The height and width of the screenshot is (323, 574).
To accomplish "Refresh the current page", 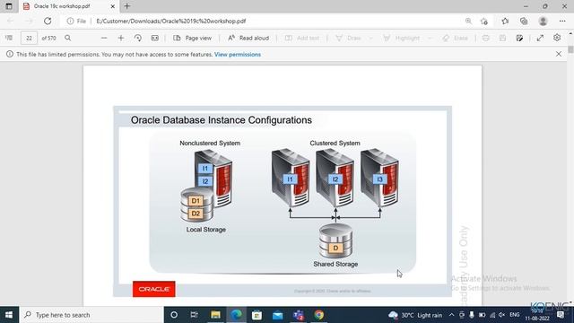I will pyautogui.click(x=48, y=21).
